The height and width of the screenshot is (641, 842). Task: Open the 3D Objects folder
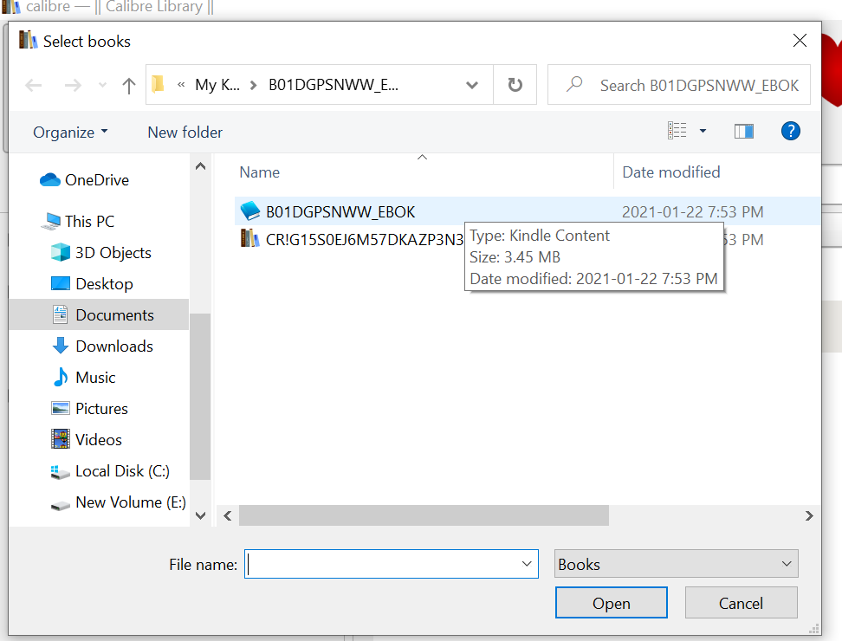point(113,252)
